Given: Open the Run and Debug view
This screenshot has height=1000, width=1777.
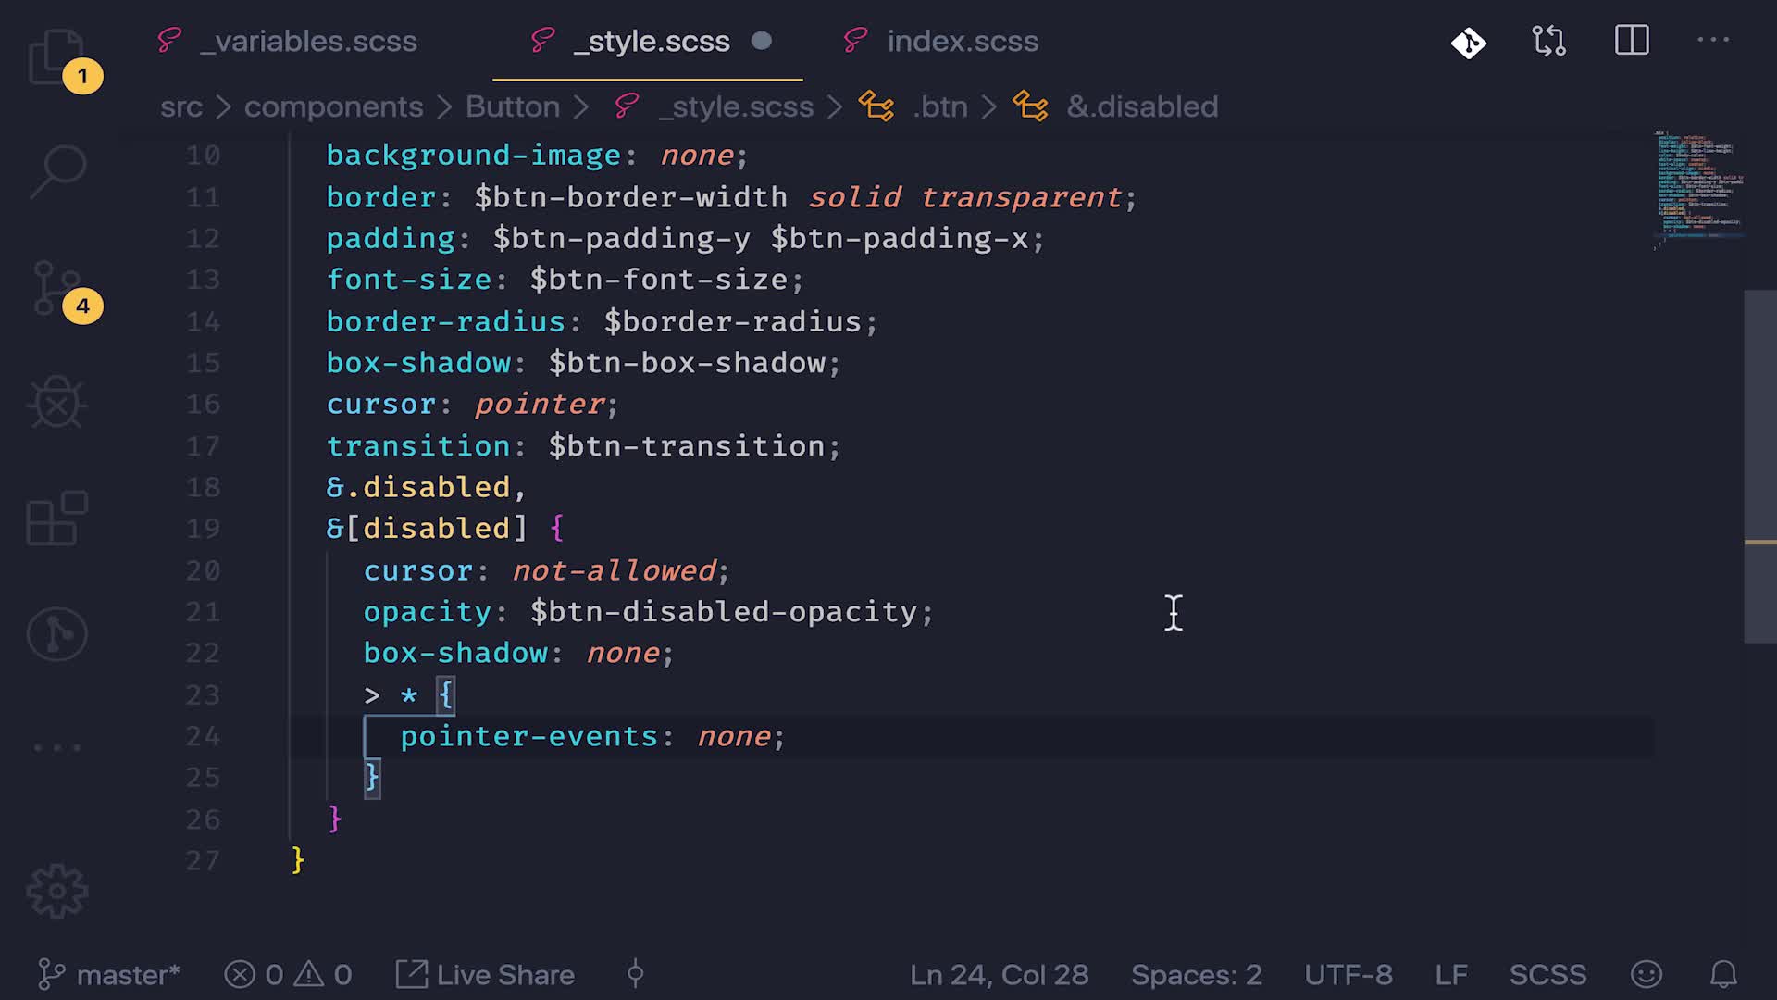Looking at the screenshot, I should tap(57, 404).
